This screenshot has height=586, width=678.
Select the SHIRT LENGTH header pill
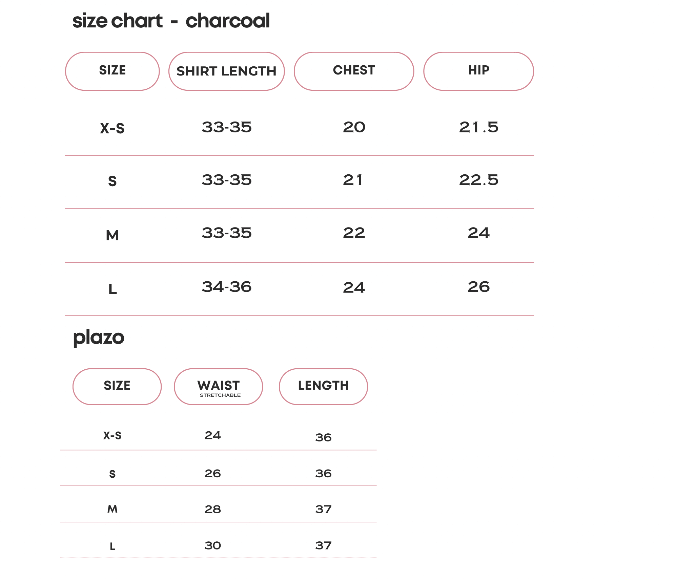click(227, 71)
